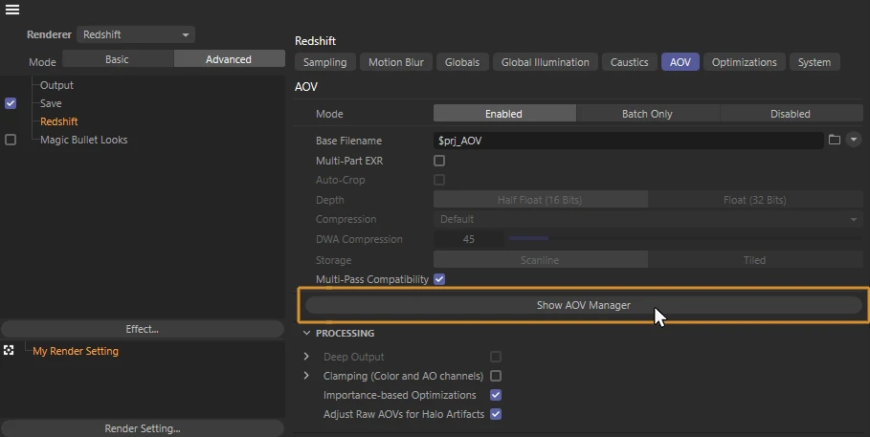Image resolution: width=870 pixels, height=437 pixels.
Task: Expand the Deep Output group
Action: (307, 357)
